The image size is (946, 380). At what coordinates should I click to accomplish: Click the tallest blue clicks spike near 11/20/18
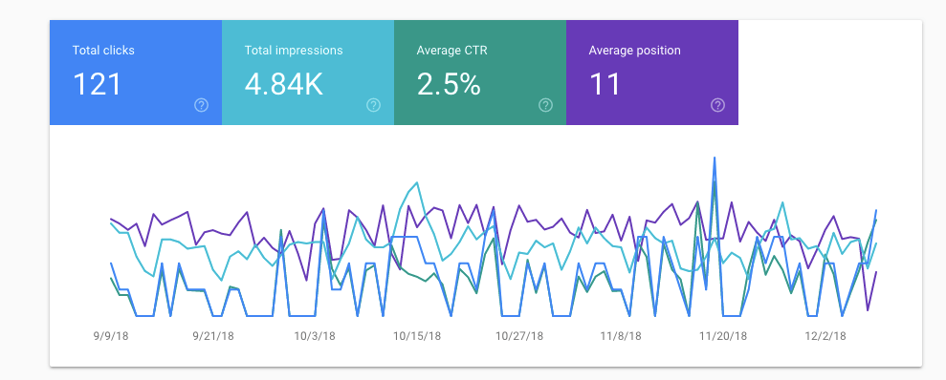click(x=715, y=159)
